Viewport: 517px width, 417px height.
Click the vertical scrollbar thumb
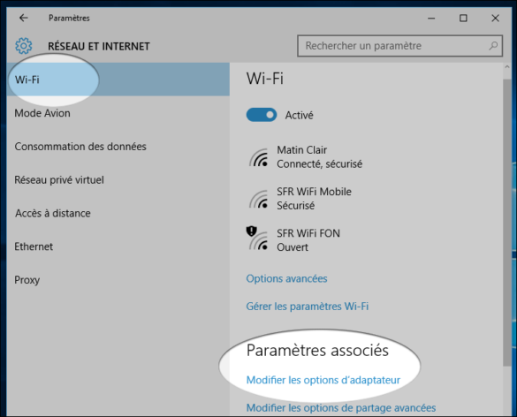click(506, 223)
